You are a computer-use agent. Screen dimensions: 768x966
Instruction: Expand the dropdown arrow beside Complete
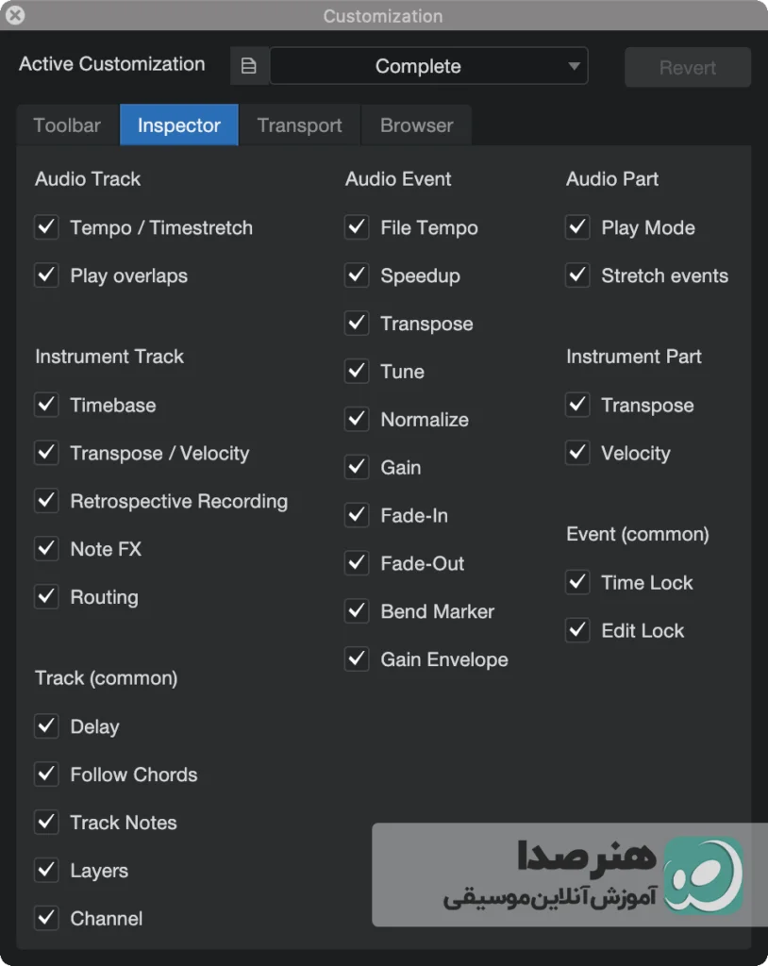click(x=574, y=66)
